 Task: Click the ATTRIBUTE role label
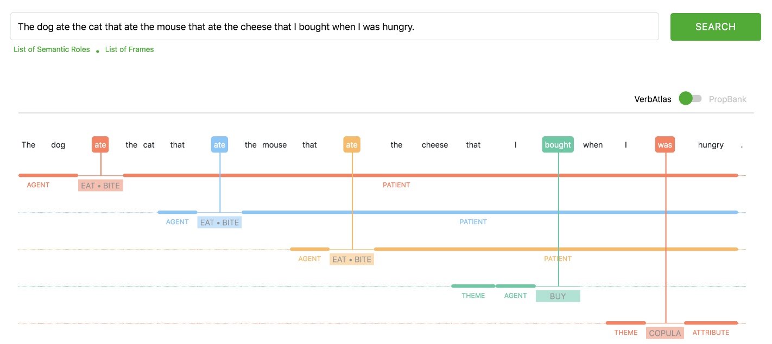[x=711, y=333]
